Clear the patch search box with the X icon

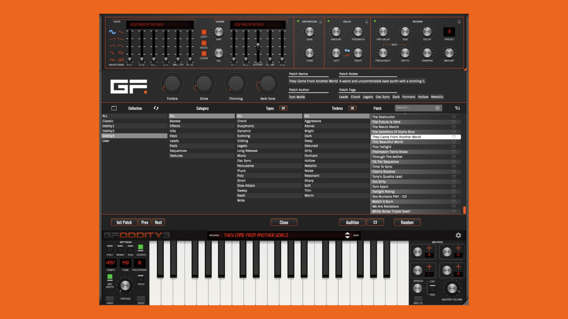[x=438, y=108]
